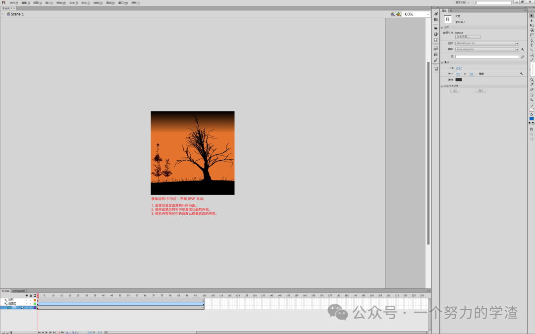Select the Subselection tool

[x=531, y=20]
